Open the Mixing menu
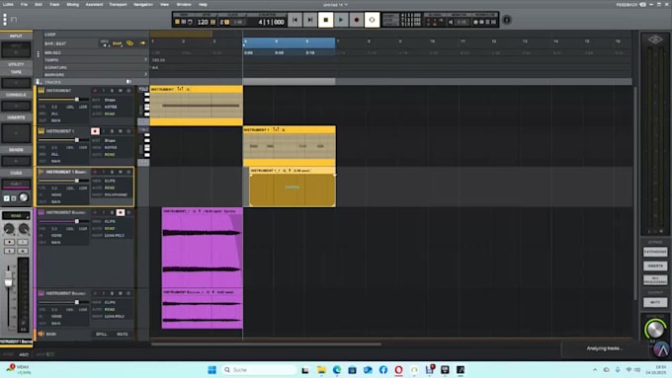Screen dimensions: 672x378 click(72, 4)
